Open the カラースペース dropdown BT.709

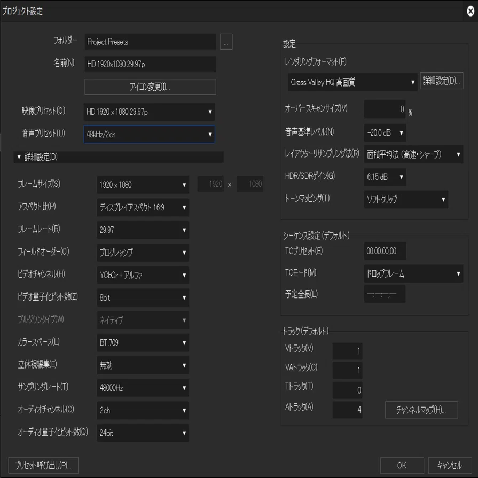[x=143, y=343]
